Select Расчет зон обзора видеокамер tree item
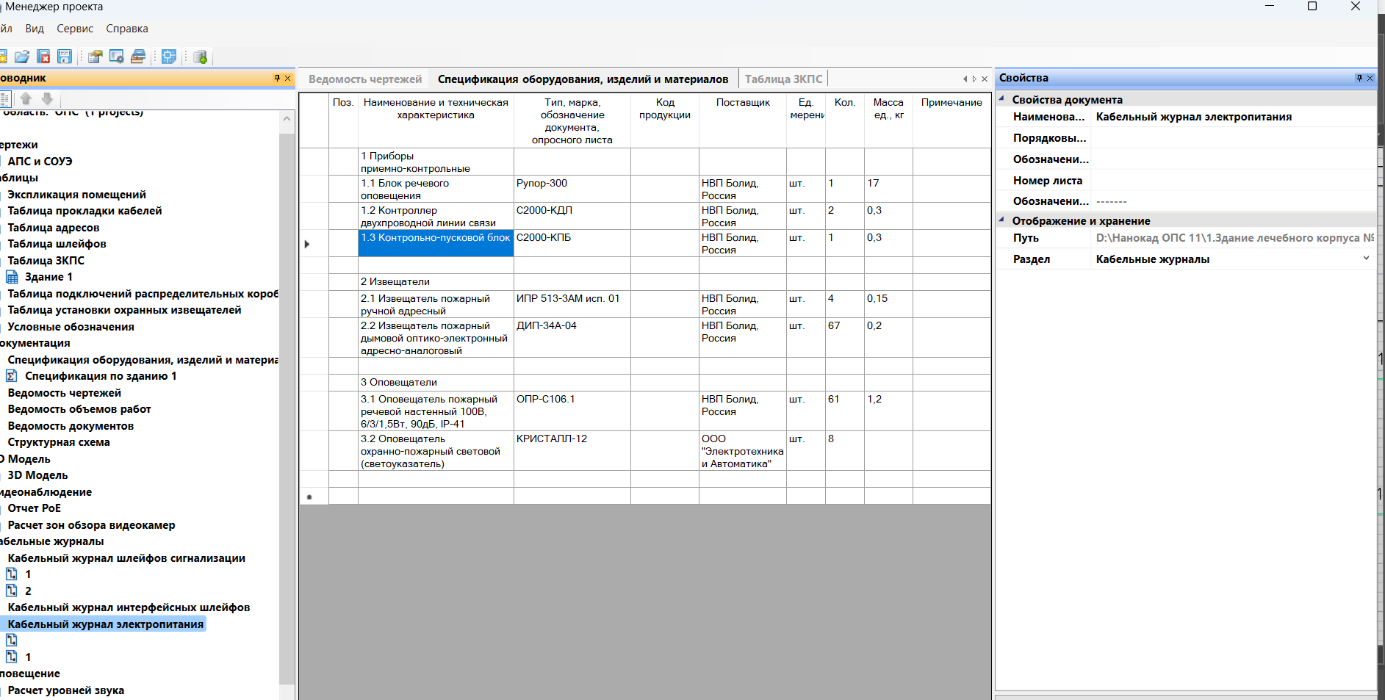This screenshot has height=700, width=1385. pyautogui.click(x=91, y=525)
